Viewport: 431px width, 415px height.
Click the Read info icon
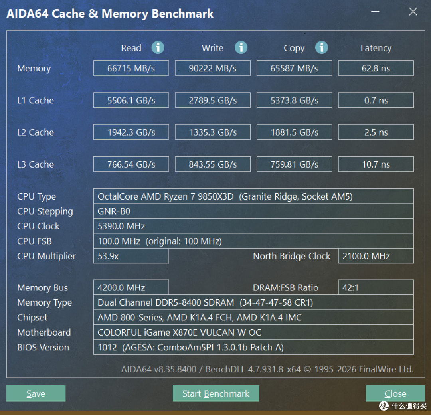point(158,47)
